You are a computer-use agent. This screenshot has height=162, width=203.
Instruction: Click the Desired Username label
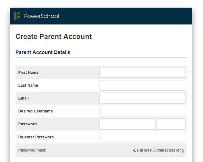click(36, 111)
